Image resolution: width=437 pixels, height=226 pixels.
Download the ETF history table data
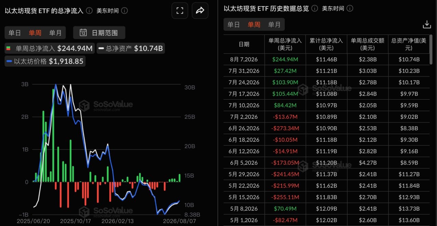427,25
